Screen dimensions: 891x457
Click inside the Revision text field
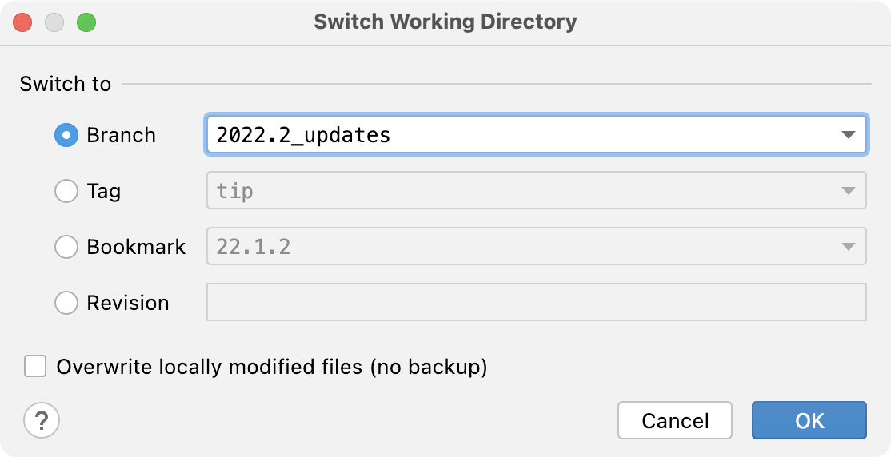pyautogui.click(x=536, y=303)
